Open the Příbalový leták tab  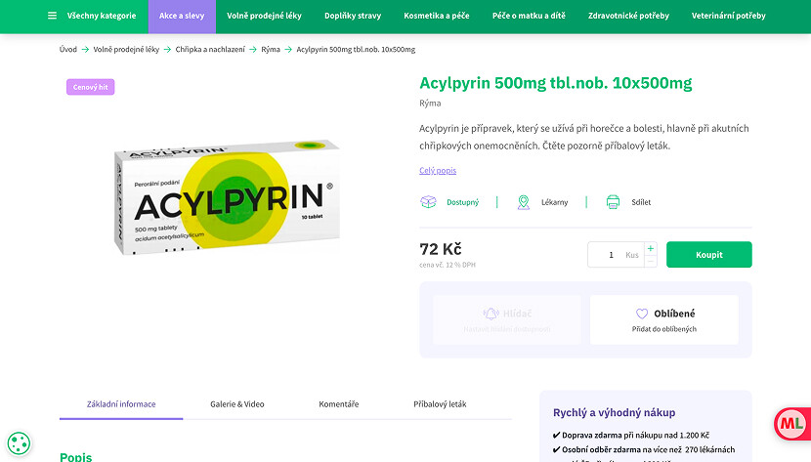click(x=440, y=403)
